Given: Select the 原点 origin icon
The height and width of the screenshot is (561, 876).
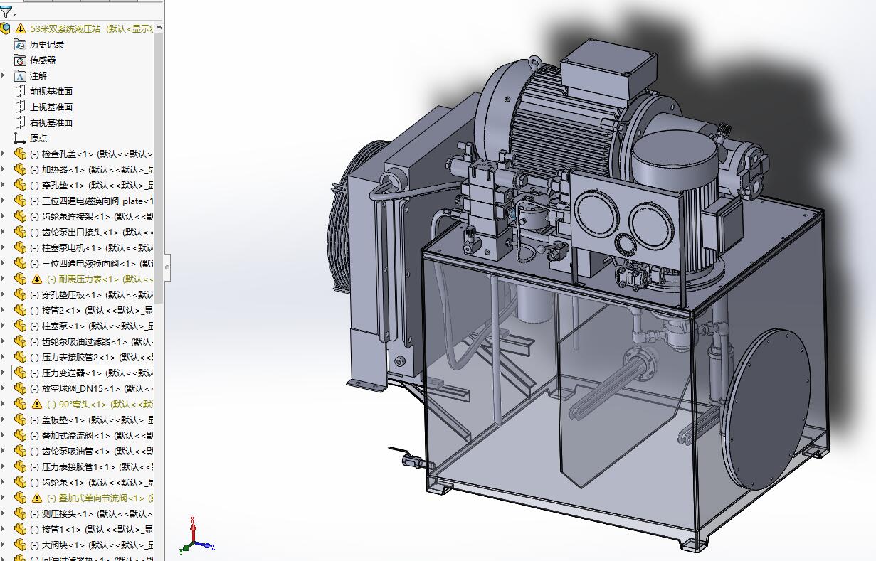Looking at the screenshot, I should 20,138.
